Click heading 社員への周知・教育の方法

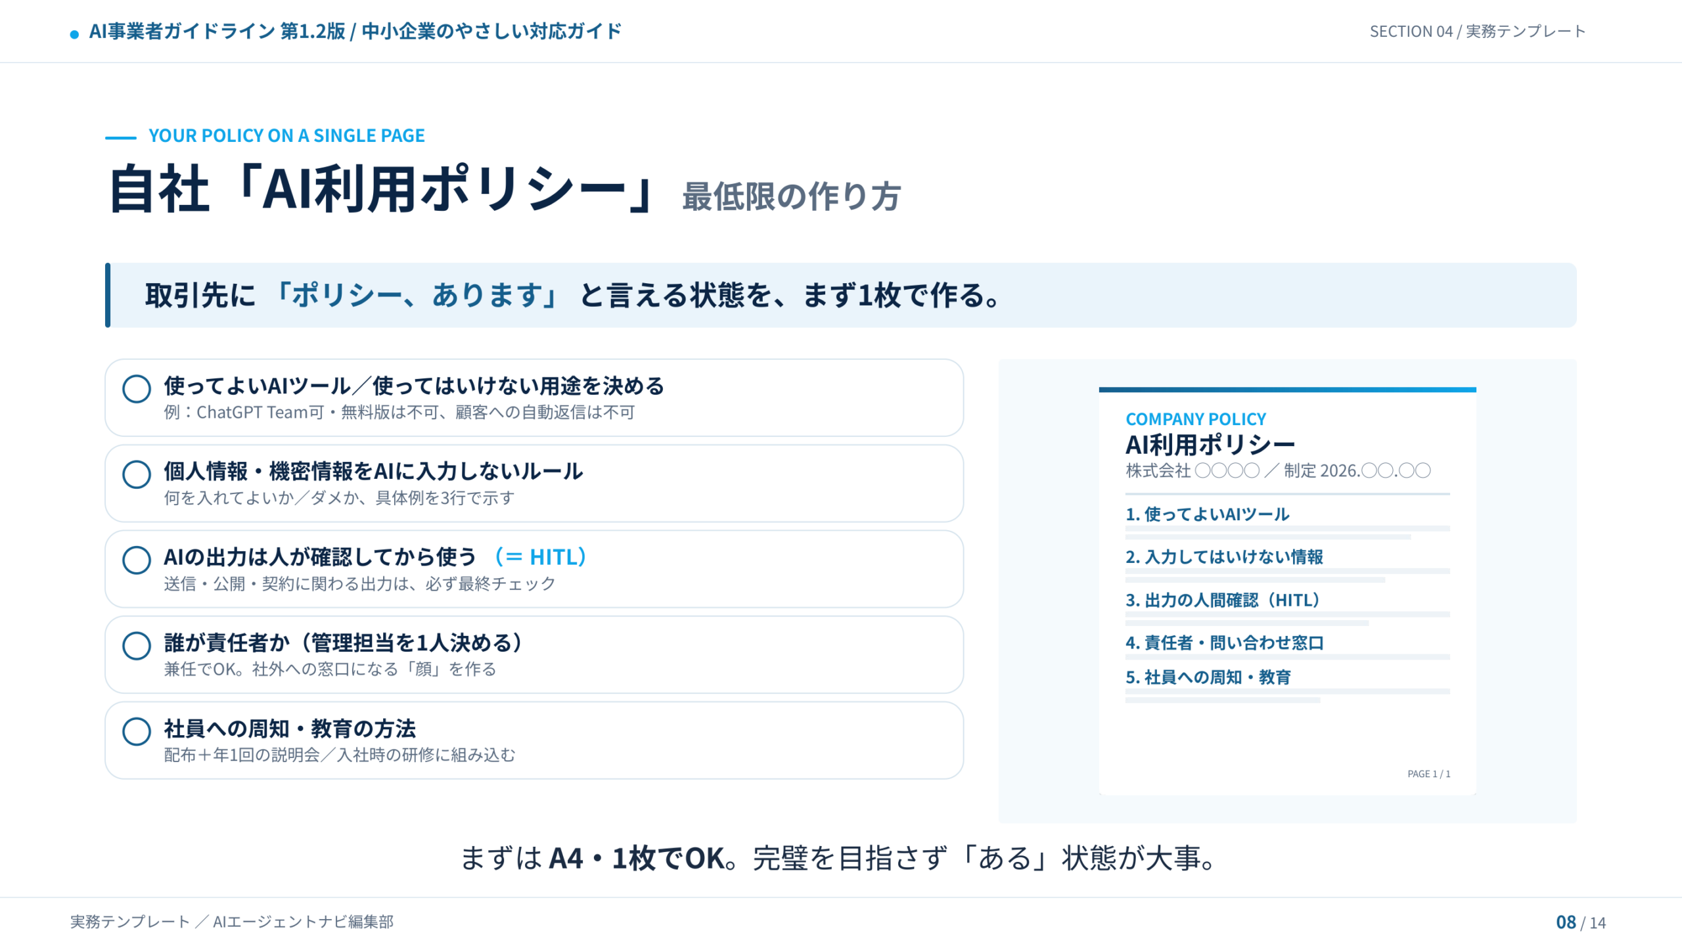click(290, 728)
